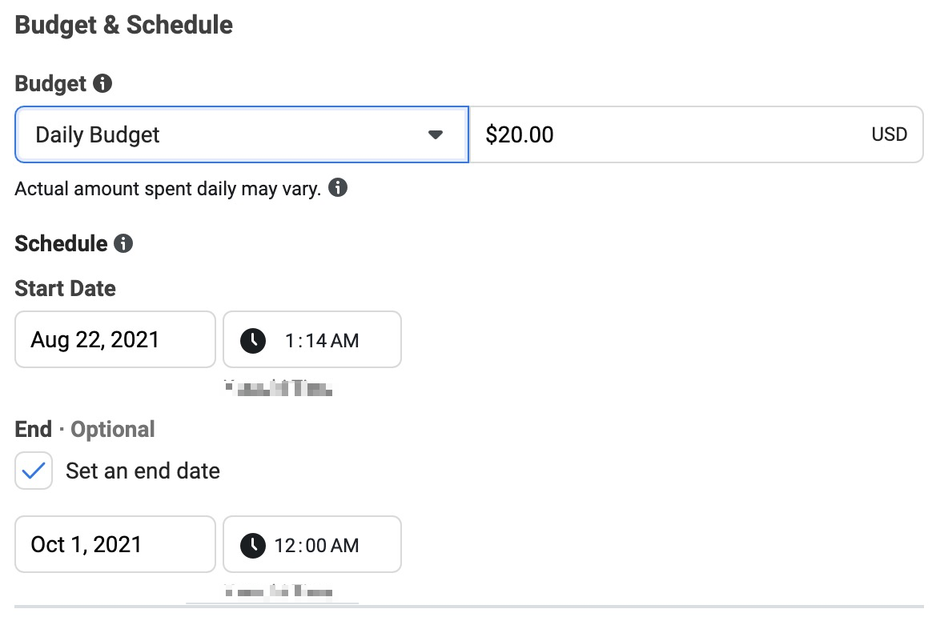Click the 'Budget & Schedule' section heading
This screenshot has width=940, height=629.
point(124,25)
